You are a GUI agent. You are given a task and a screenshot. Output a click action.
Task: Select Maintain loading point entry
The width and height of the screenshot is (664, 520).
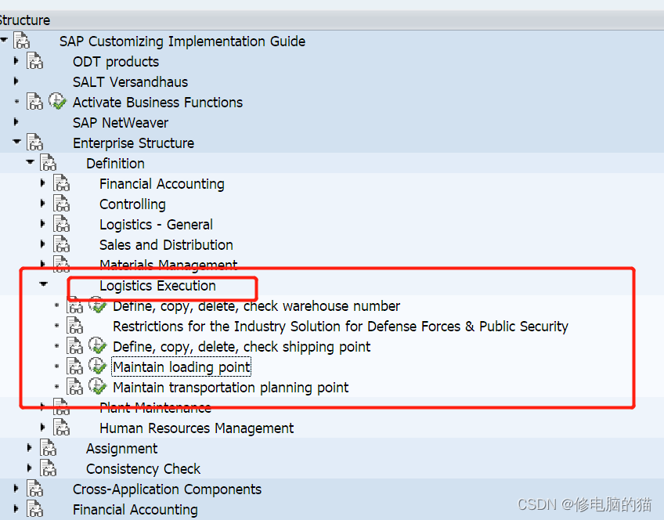[182, 367]
